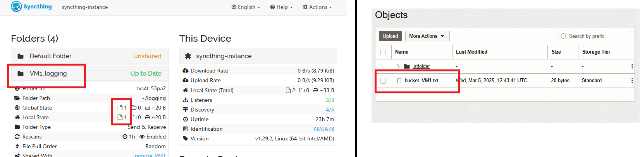Click the search magnifier icon

[563, 36]
